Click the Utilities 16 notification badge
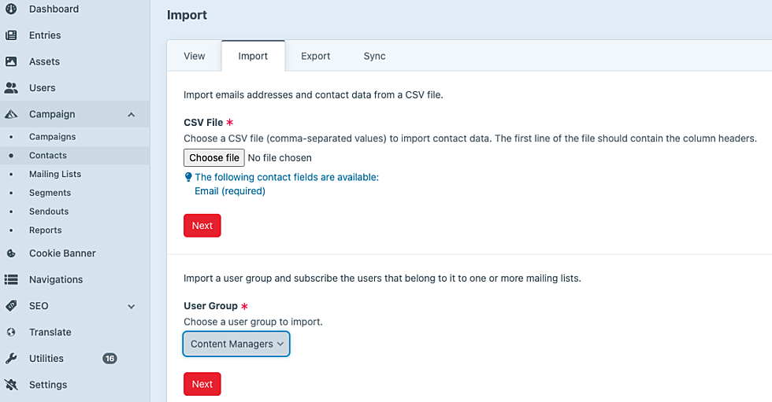 point(109,358)
